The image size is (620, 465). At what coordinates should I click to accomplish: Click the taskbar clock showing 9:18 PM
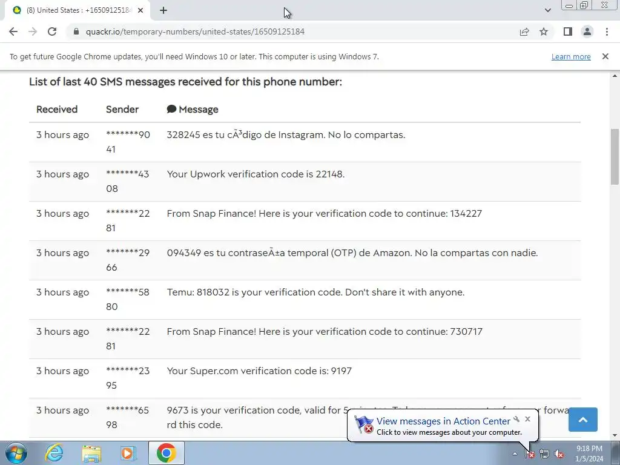pos(589,453)
